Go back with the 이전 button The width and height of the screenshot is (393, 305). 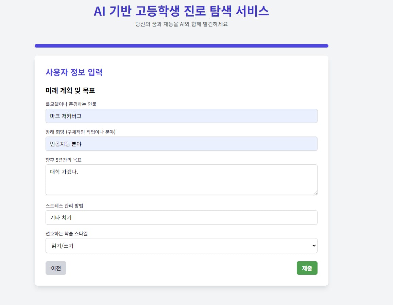coord(56,268)
